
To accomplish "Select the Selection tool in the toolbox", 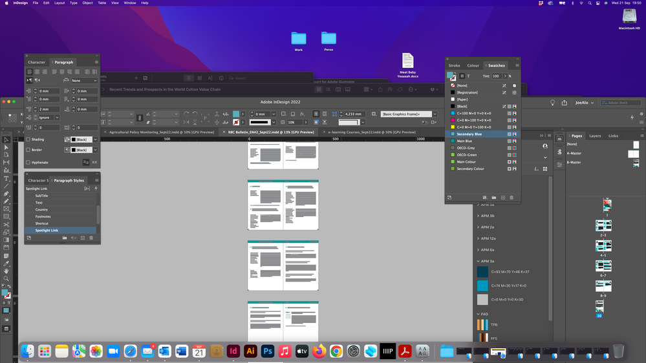I will [6, 140].
